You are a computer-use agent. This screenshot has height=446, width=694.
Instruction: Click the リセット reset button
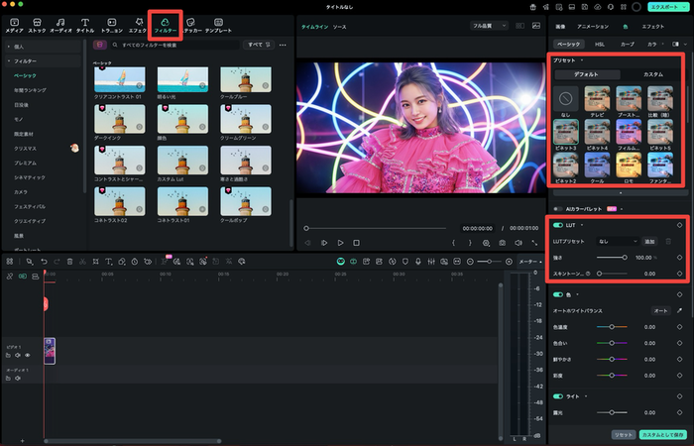click(x=622, y=434)
